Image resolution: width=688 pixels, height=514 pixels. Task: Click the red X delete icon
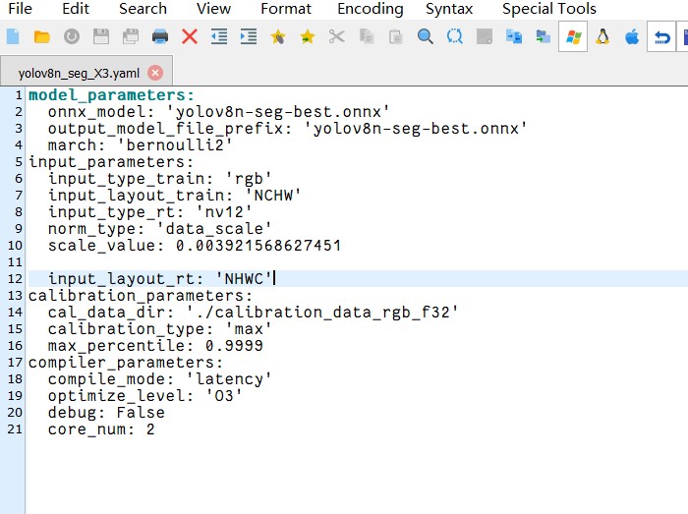190,37
